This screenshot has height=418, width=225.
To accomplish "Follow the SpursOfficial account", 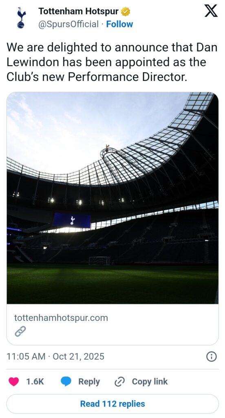I will [119, 24].
